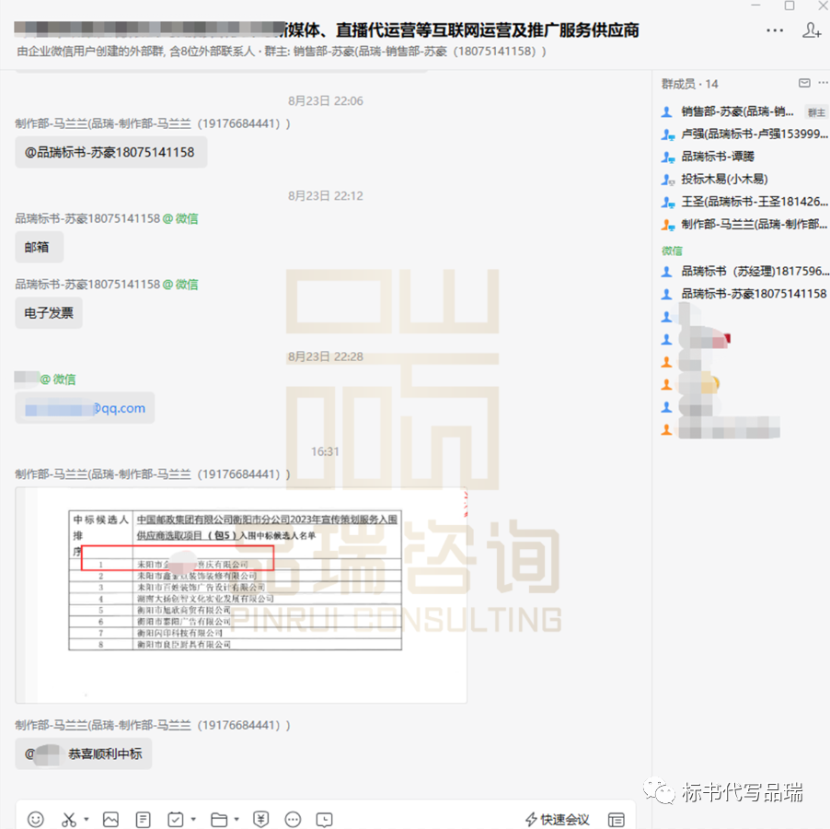Click the envelope icon in 群成员 panel
The image size is (830, 829).
pyautogui.click(x=804, y=82)
